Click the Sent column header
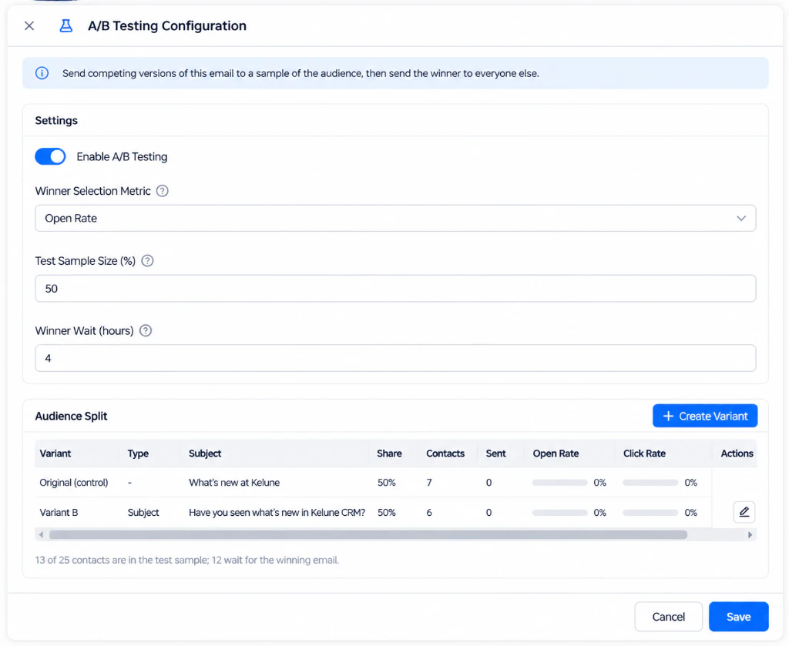This screenshot has height=646, width=789. click(x=495, y=454)
